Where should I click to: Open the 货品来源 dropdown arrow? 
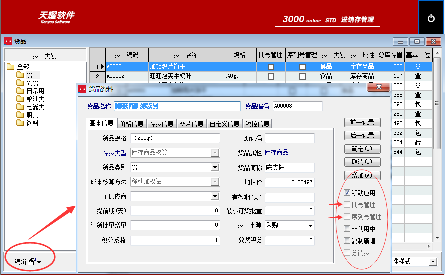coord(311,225)
